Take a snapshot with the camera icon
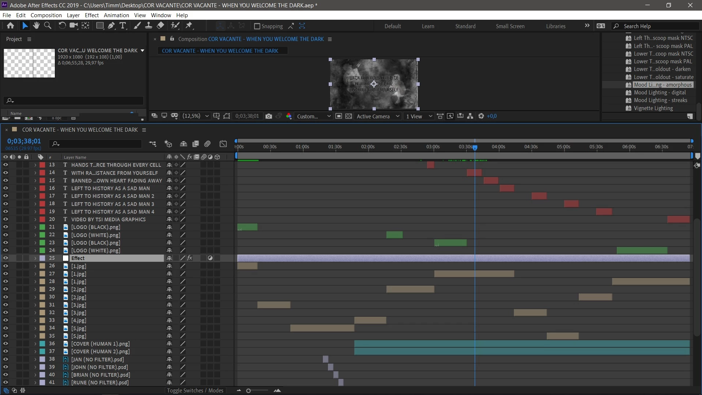The image size is (702, 395). [x=269, y=116]
